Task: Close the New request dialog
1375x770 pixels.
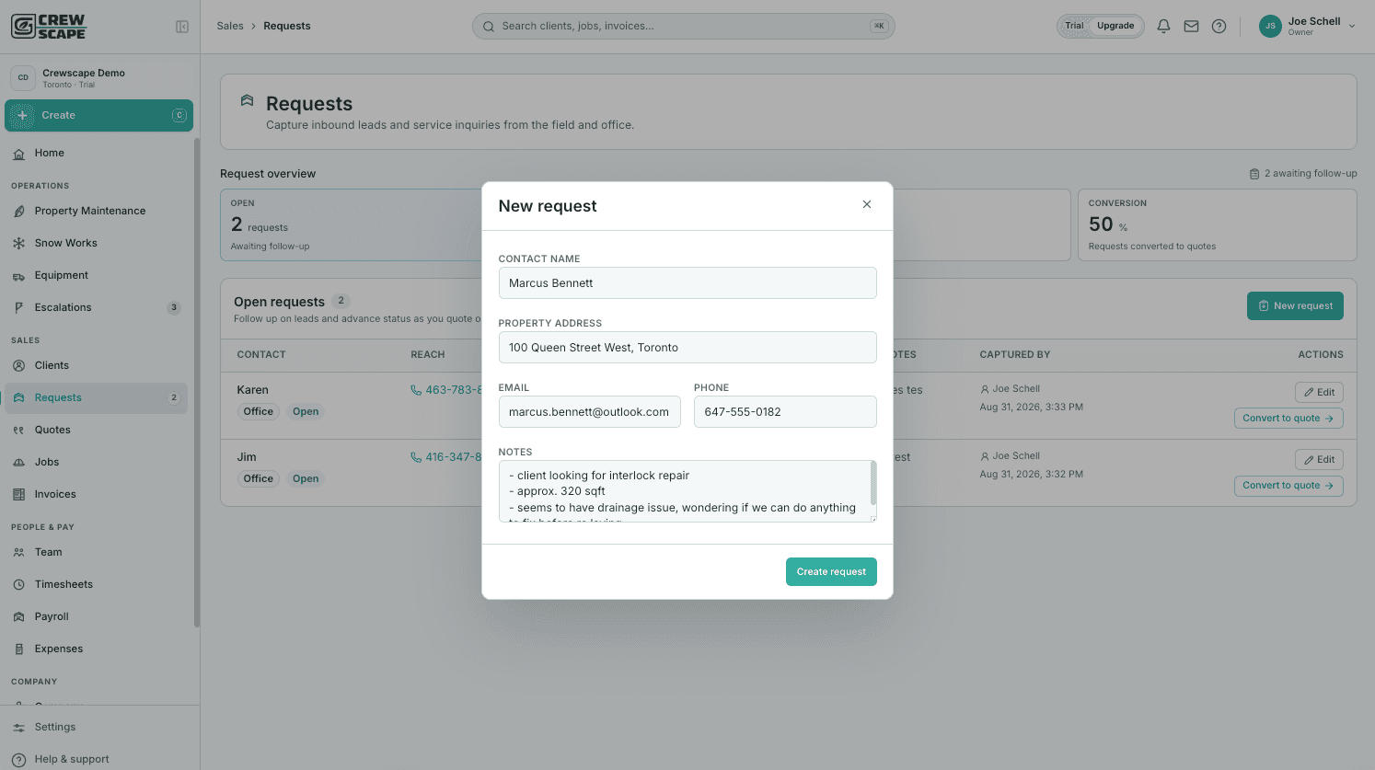Action: (866, 204)
